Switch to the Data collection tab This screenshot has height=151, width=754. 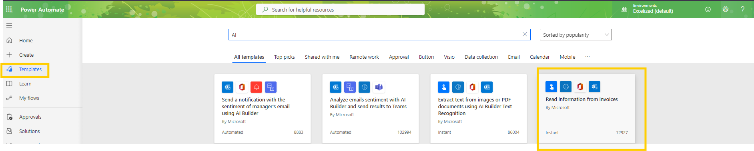pyautogui.click(x=481, y=57)
